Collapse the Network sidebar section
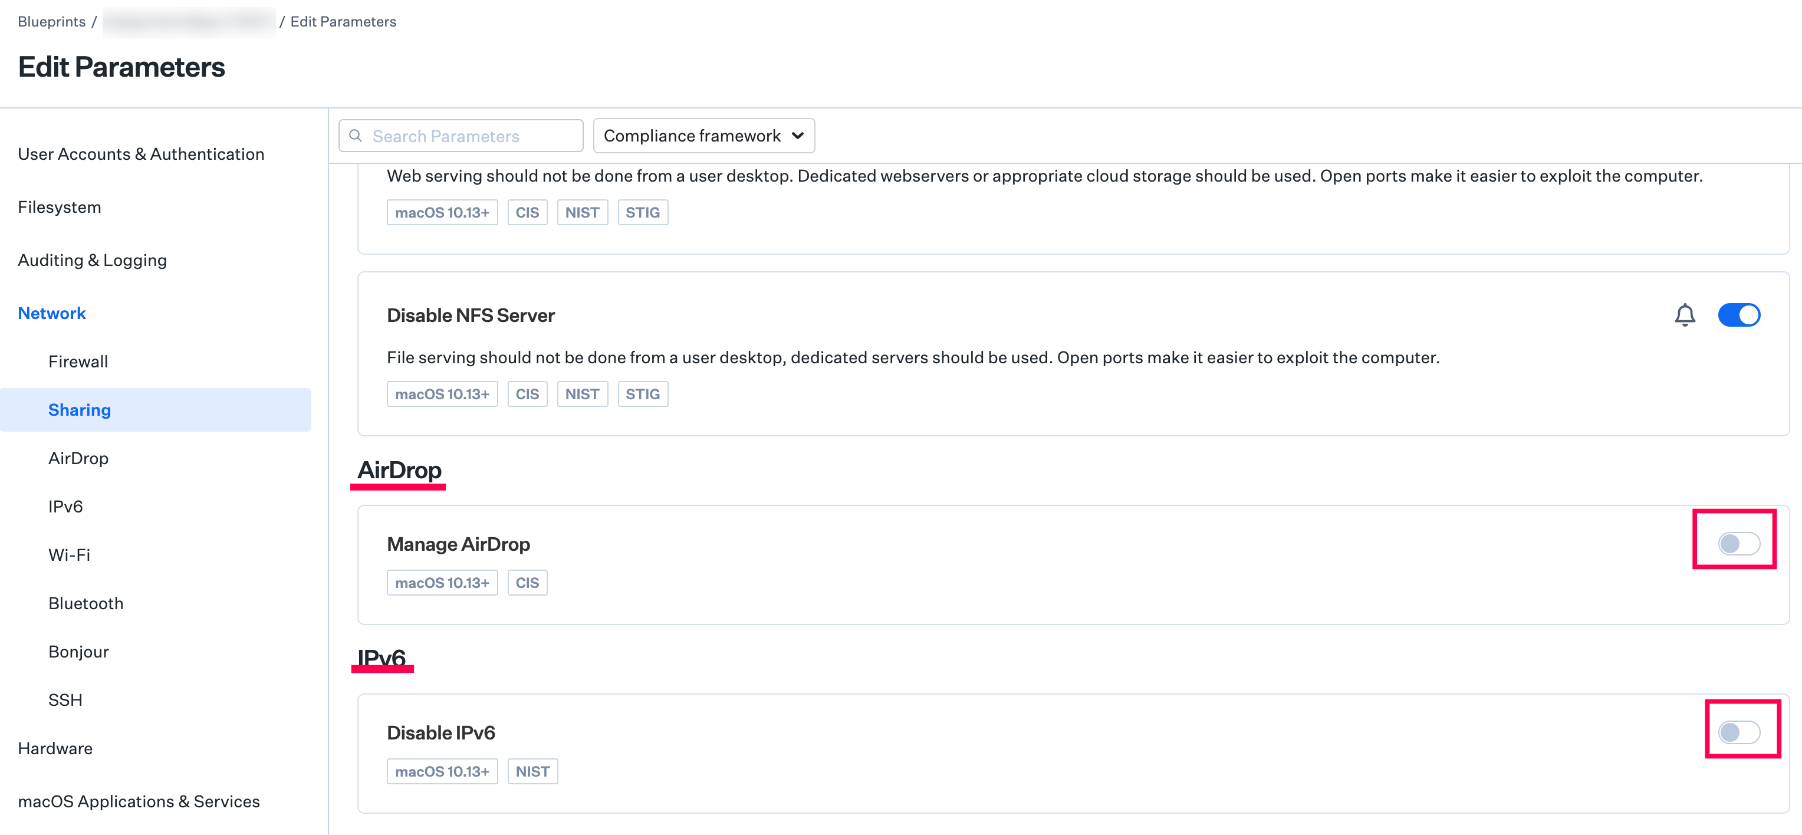This screenshot has width=1802, height=835. pyautogui.click(x=52, y=313)
